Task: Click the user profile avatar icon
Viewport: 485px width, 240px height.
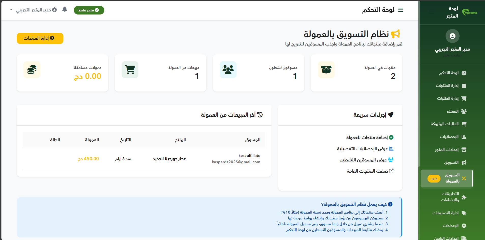Action: click(55, 10)
